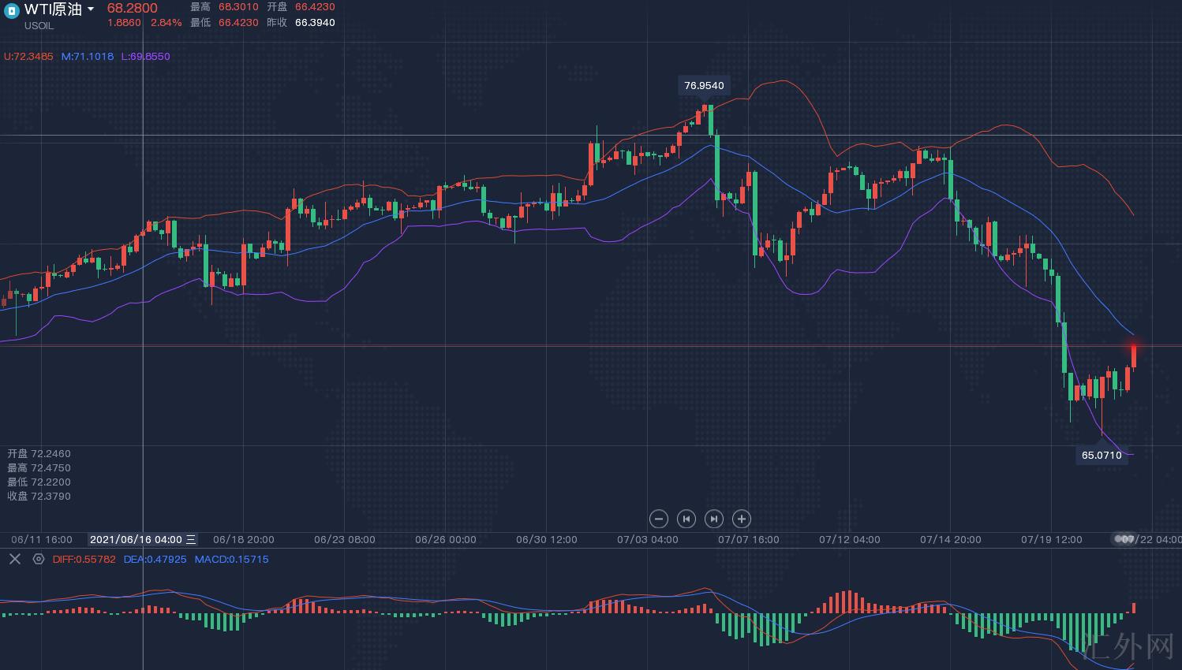Click the MACD:0.15715 indicator value
1182x670 pixels.
(231, 560)
